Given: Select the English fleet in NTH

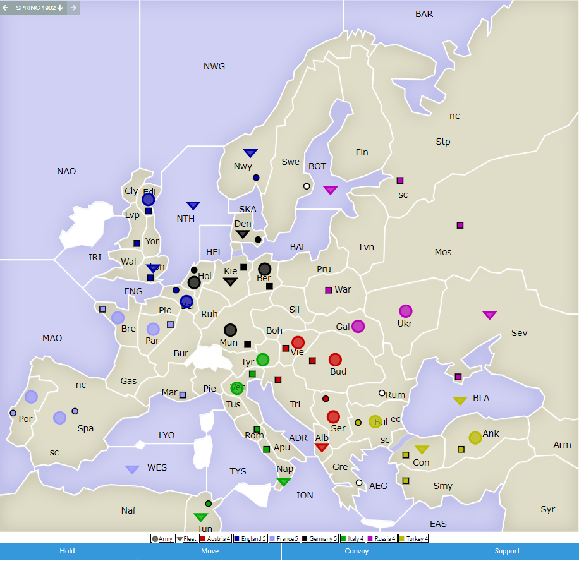Looking at the screenshot, I should point(193,205).
